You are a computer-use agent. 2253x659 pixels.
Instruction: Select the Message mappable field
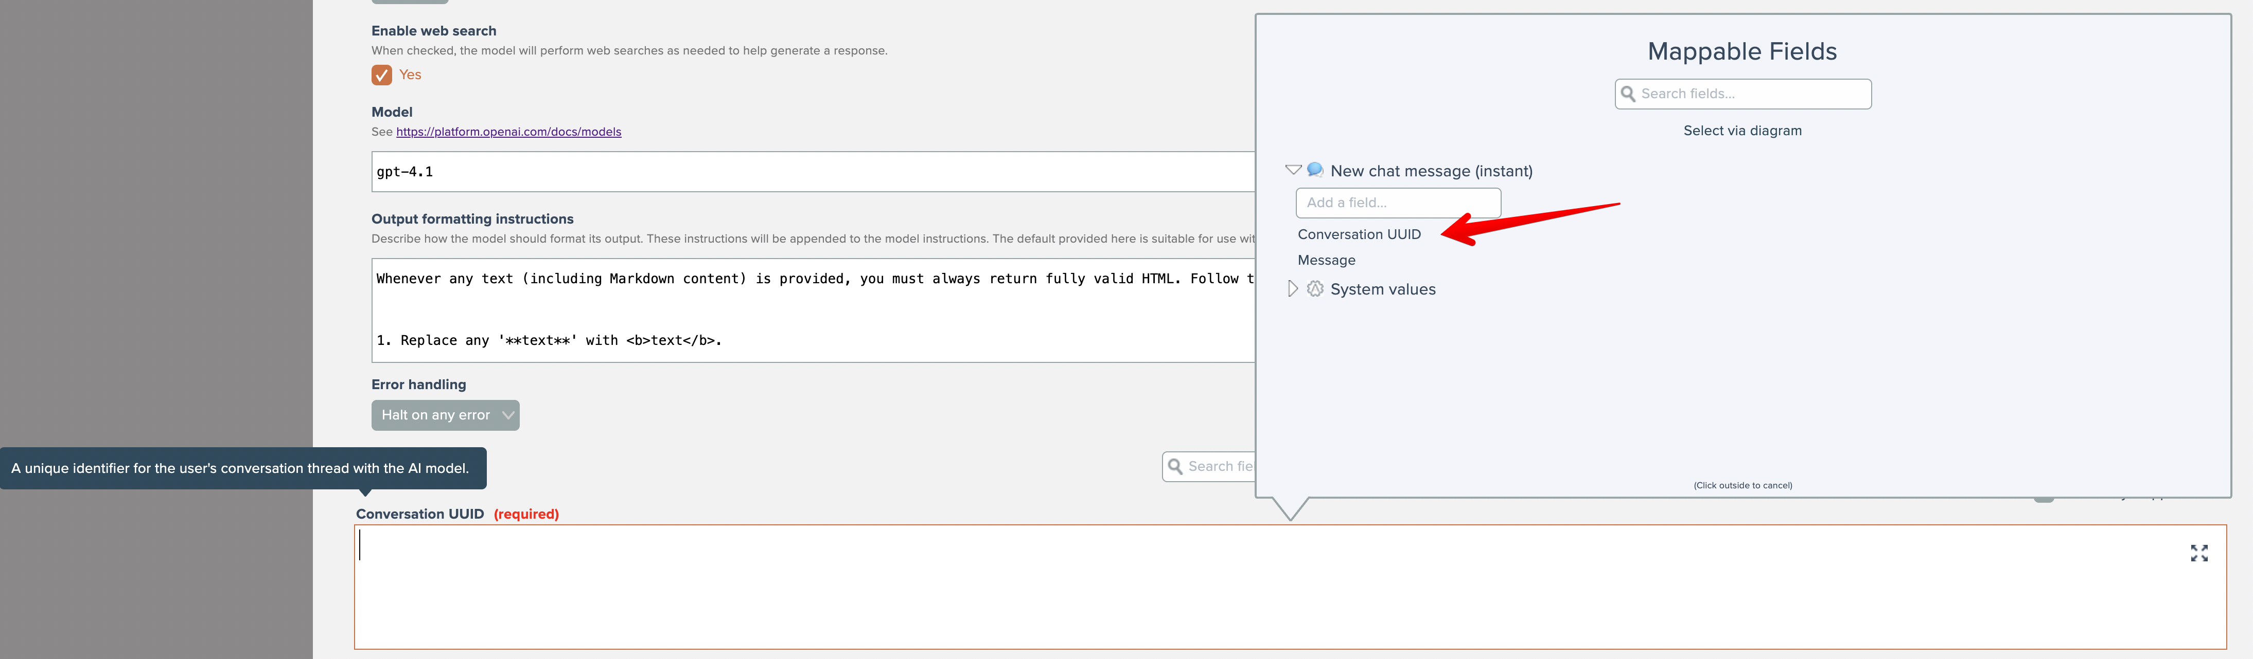[1326, 261]
